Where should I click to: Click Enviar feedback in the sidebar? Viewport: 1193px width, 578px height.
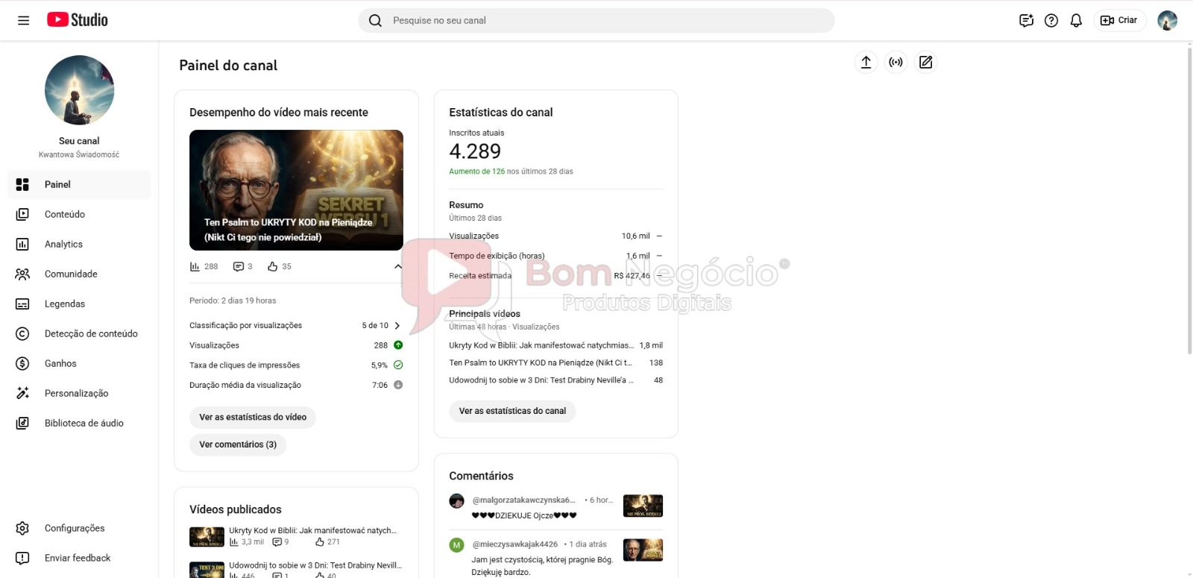pyautogui.click(x=79, y=558)
